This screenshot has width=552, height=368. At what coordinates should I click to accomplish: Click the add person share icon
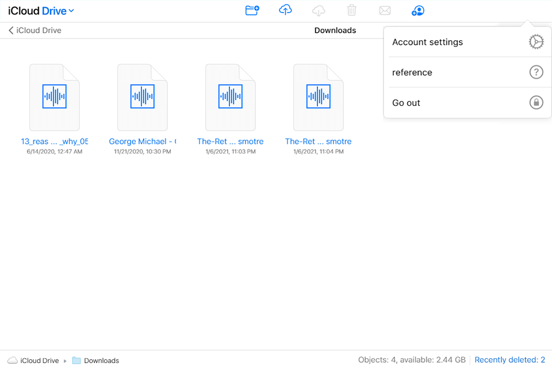(418, 10)
